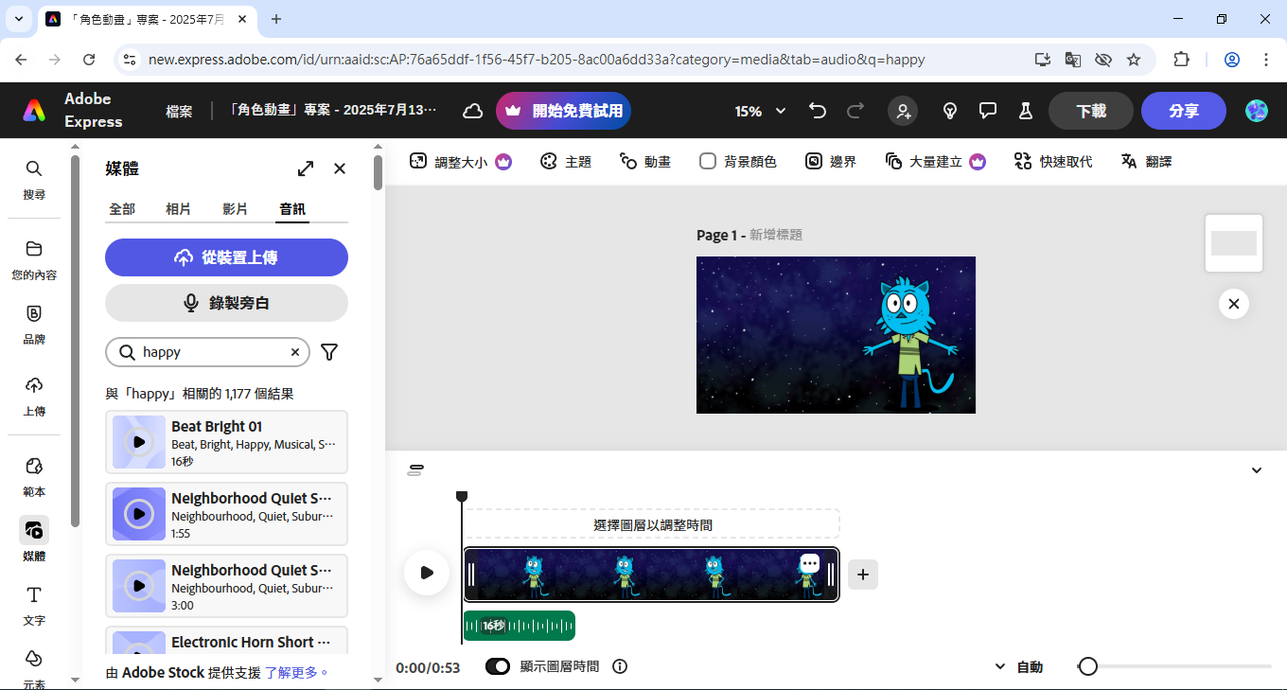
Task: Click the Upload from device button
Action: coord(226,257)
